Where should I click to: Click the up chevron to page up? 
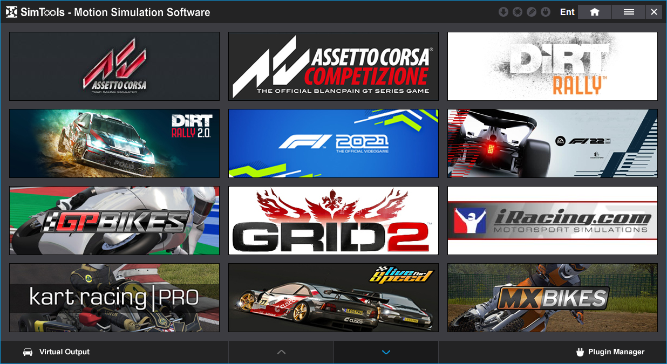(281, 352)
